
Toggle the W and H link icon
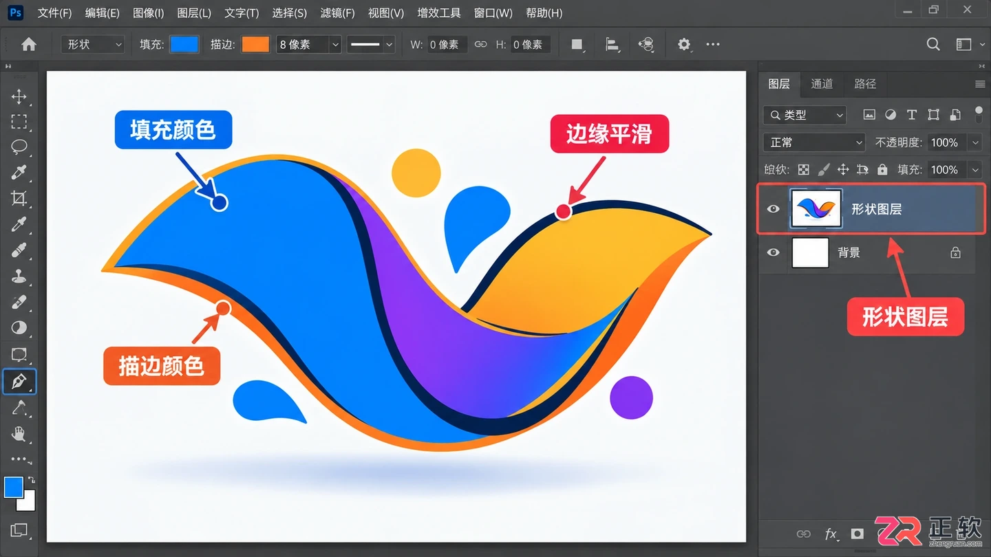pyautogui.click(x=480, y=45)
